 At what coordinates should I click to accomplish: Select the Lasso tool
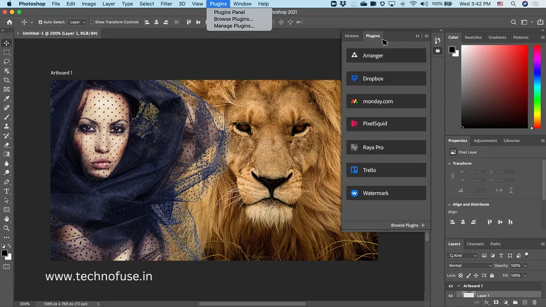click(x=7, y=62)
